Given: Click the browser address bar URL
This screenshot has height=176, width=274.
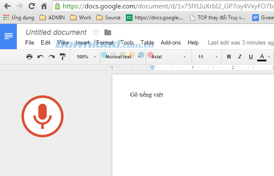Looking at the screenshot, I should click(168, 6).
